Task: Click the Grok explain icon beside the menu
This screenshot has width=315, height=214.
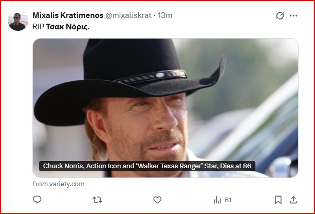Action: (280, 15)
